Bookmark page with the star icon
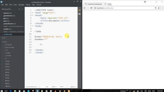This screenshot has height=92, width=164. [159, 8]
